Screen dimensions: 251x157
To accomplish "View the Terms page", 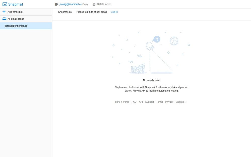I will (159, 102).
